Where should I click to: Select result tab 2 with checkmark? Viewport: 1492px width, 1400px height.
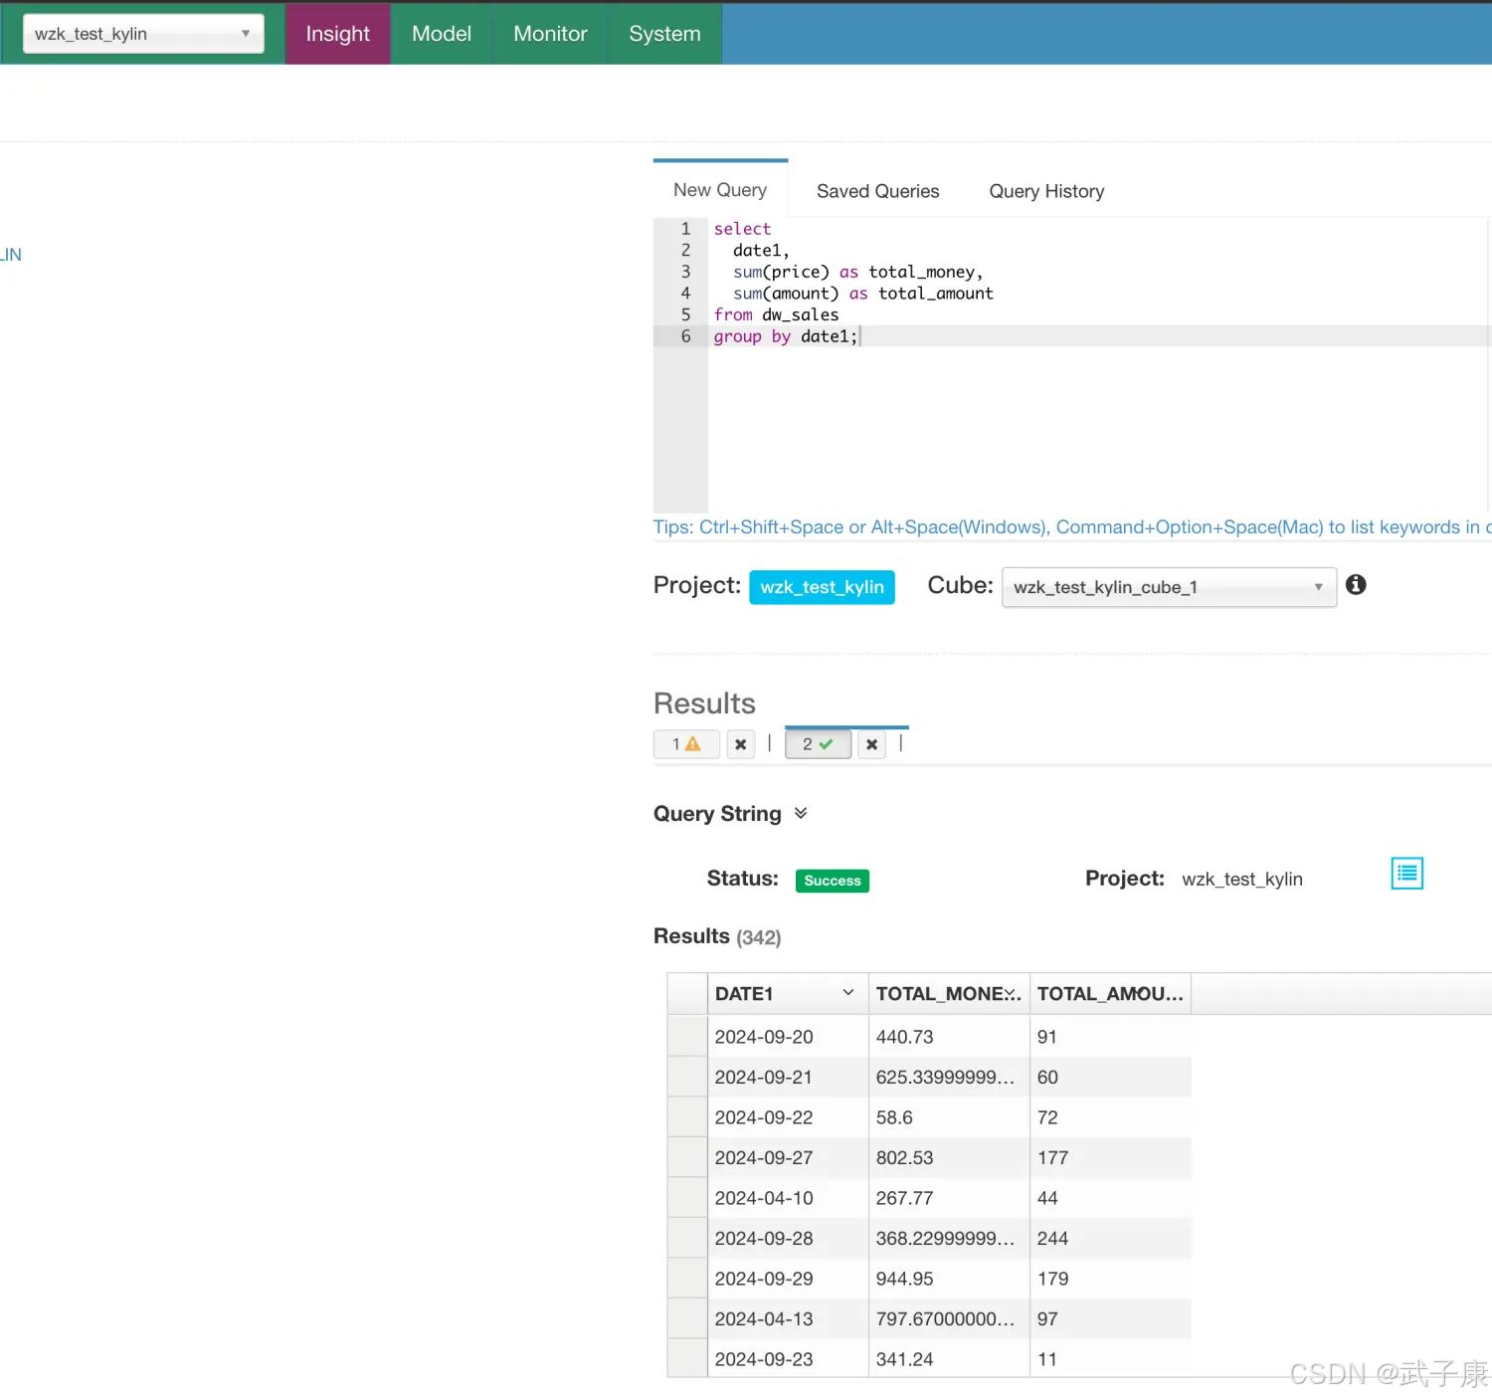tap(818, 744)
